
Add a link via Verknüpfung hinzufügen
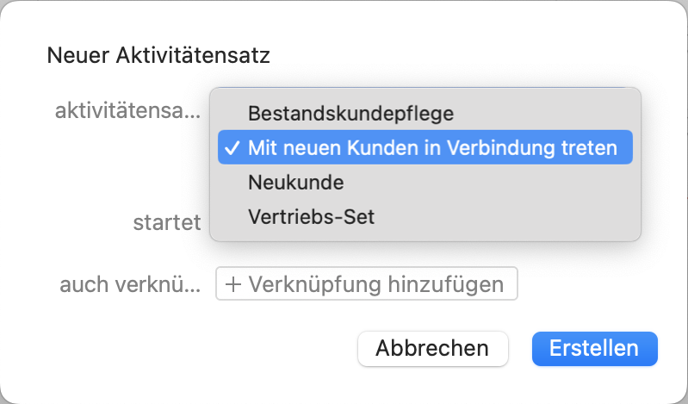pos(367,284)
